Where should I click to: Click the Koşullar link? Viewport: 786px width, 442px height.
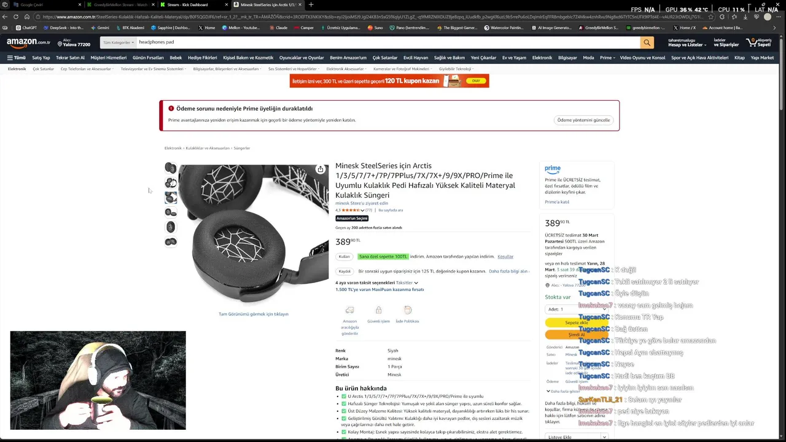(x=505, y=257)
